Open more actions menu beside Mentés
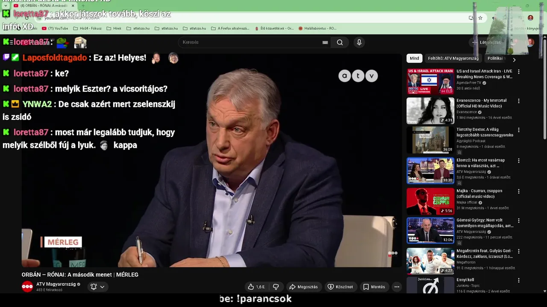Screen dimensions: 547x307 tap(397, 287)
